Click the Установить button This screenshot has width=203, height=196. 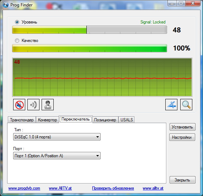pos(182,127)
